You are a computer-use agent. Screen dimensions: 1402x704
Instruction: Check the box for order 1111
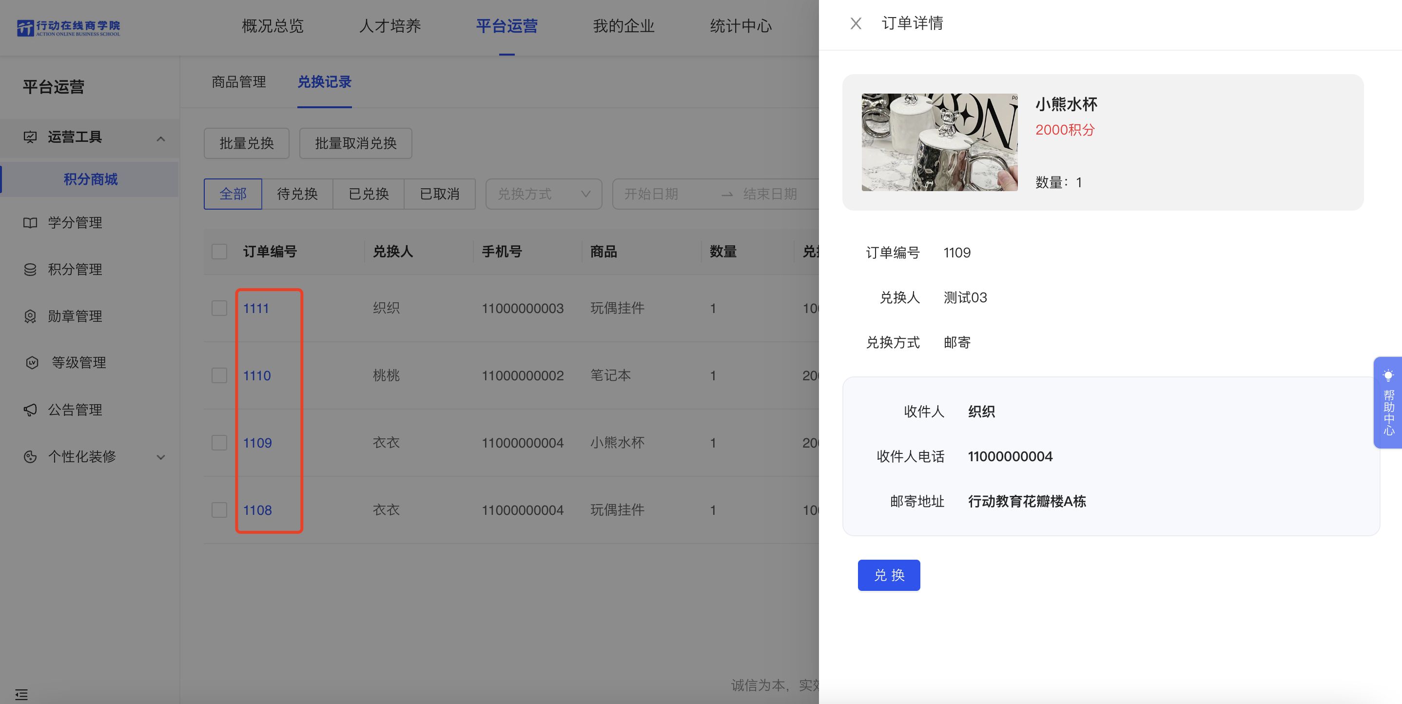point(219,308)
